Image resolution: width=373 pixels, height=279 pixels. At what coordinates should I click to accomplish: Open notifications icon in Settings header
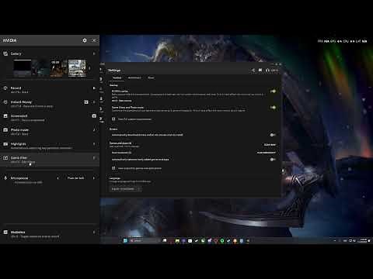[x=260, y=71]
